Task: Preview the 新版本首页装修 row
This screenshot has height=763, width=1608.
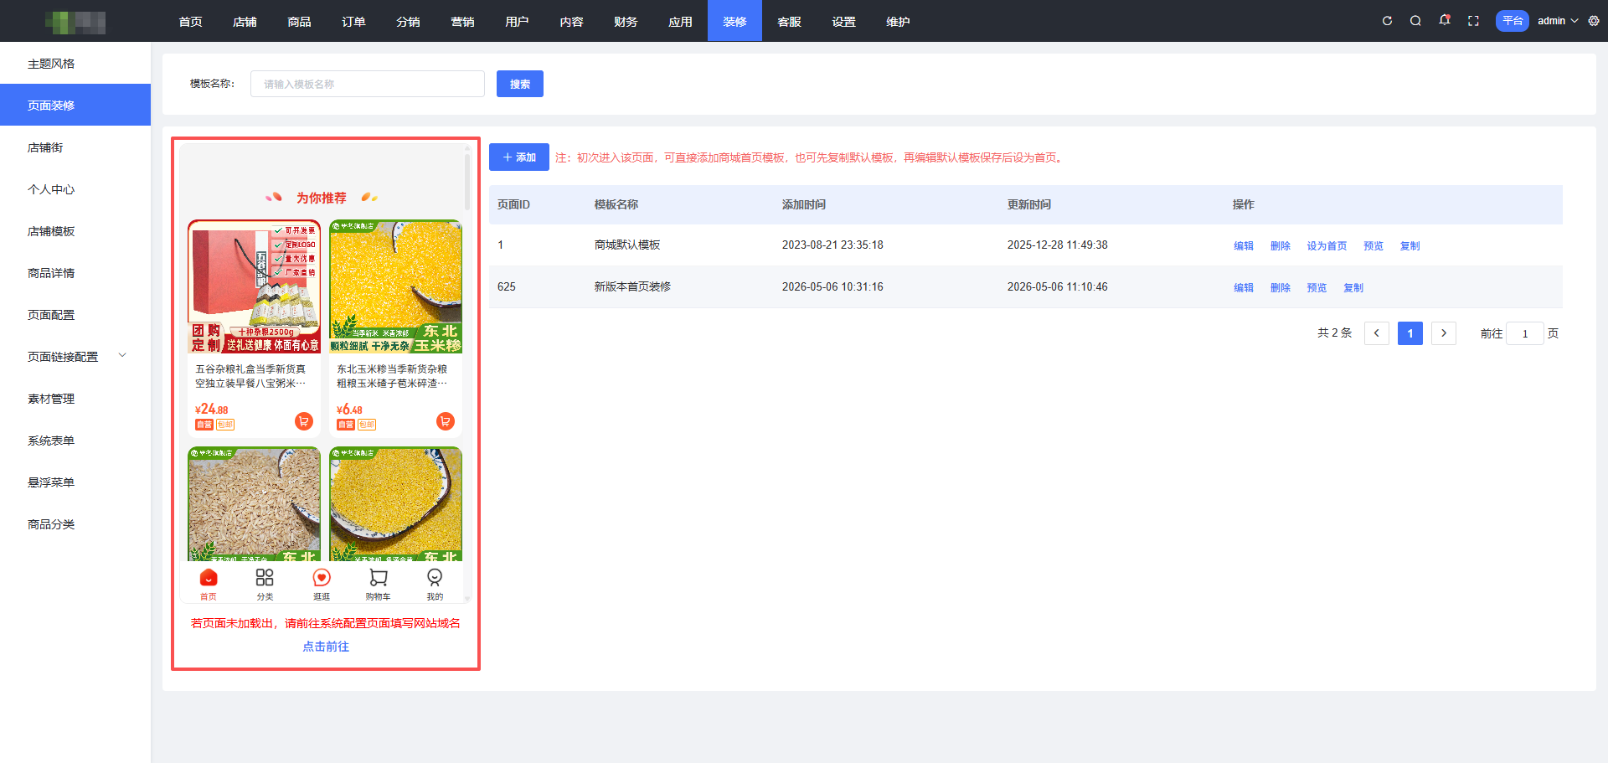Action: pos(1317,287)
